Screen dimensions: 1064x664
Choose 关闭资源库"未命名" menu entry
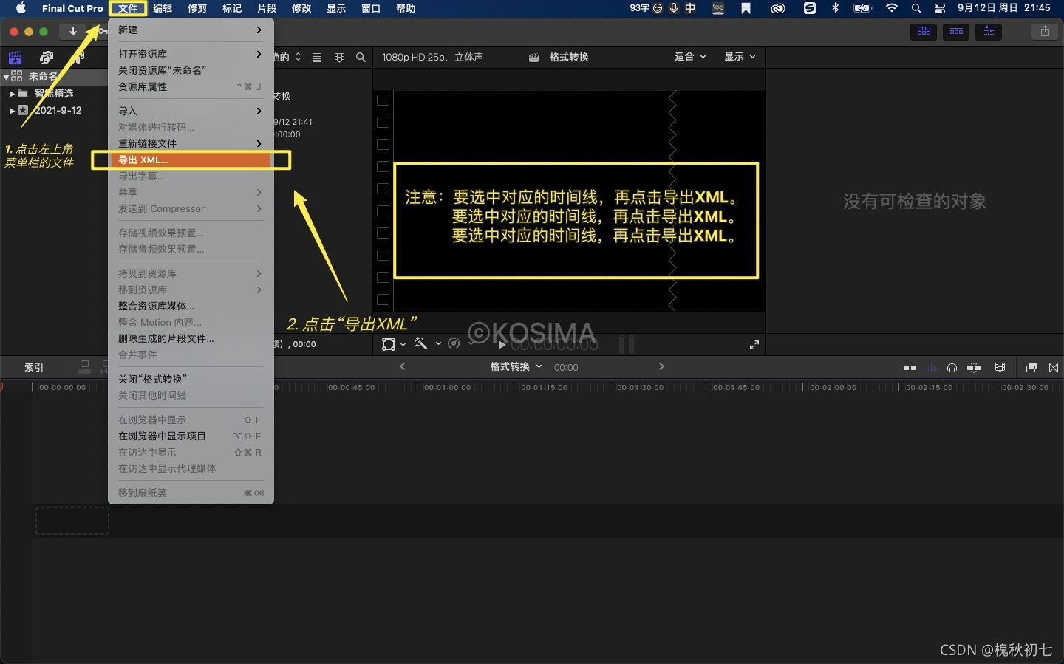191,70
